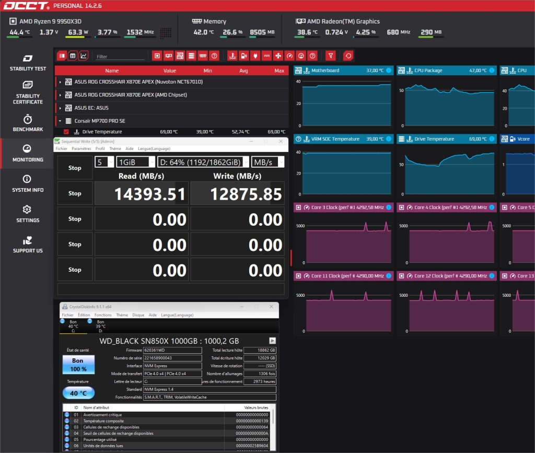Screen dimensions: 535x453
Task: Toggle Core 3 Clock graph checkbox
Action: click(x=298, y=207)
